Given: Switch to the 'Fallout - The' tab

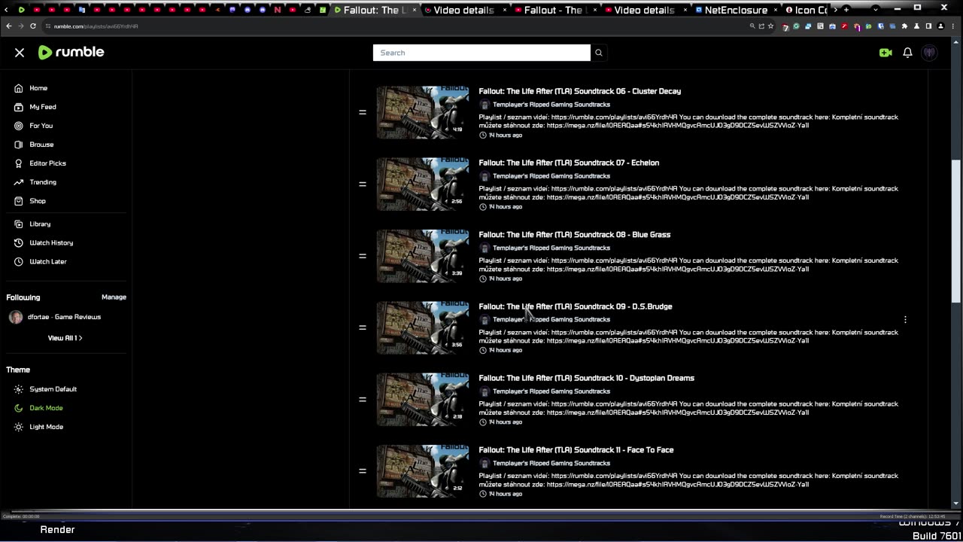Looking at the screenshot, I should (555, 10).
